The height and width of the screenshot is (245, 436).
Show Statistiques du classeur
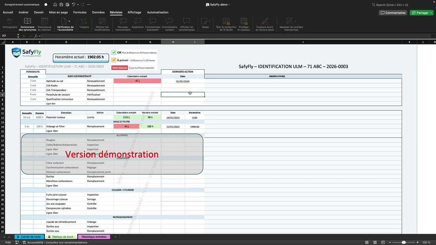pos(45,24)
